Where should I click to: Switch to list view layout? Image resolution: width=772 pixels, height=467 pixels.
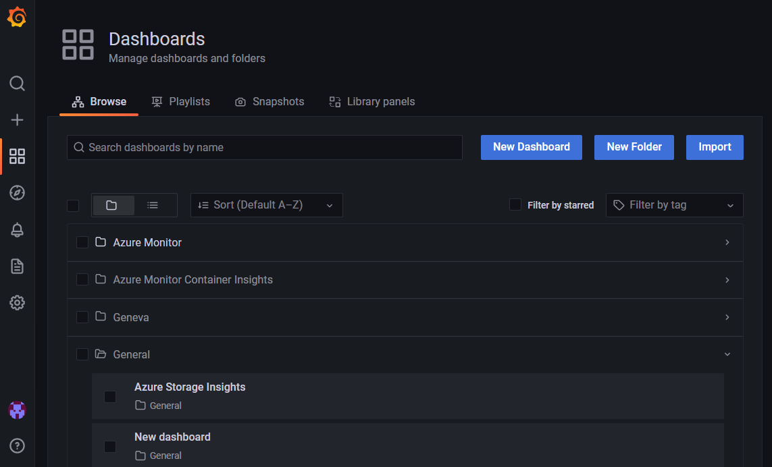click(153, 205)
